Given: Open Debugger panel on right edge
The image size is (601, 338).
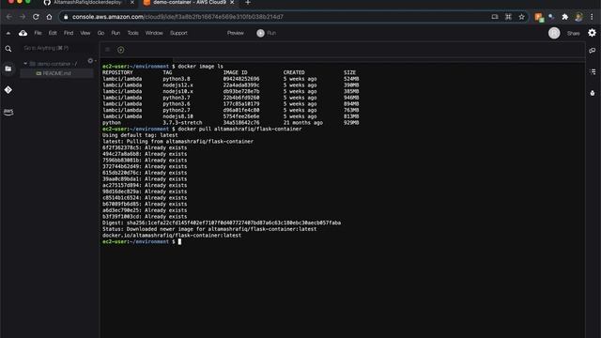Looking at the screenshot, I should (x=593, y=93).
